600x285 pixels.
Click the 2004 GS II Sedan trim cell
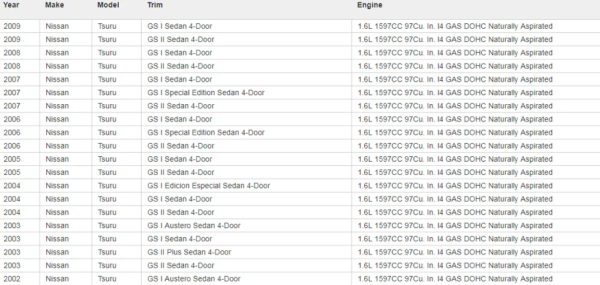point(181,212)
